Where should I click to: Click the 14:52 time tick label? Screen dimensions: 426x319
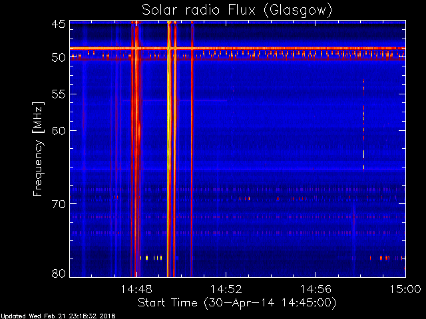226,289
